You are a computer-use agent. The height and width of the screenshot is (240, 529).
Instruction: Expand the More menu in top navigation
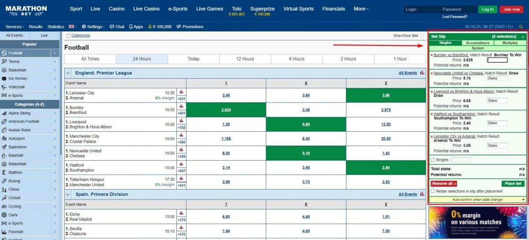tap(361, 9)
